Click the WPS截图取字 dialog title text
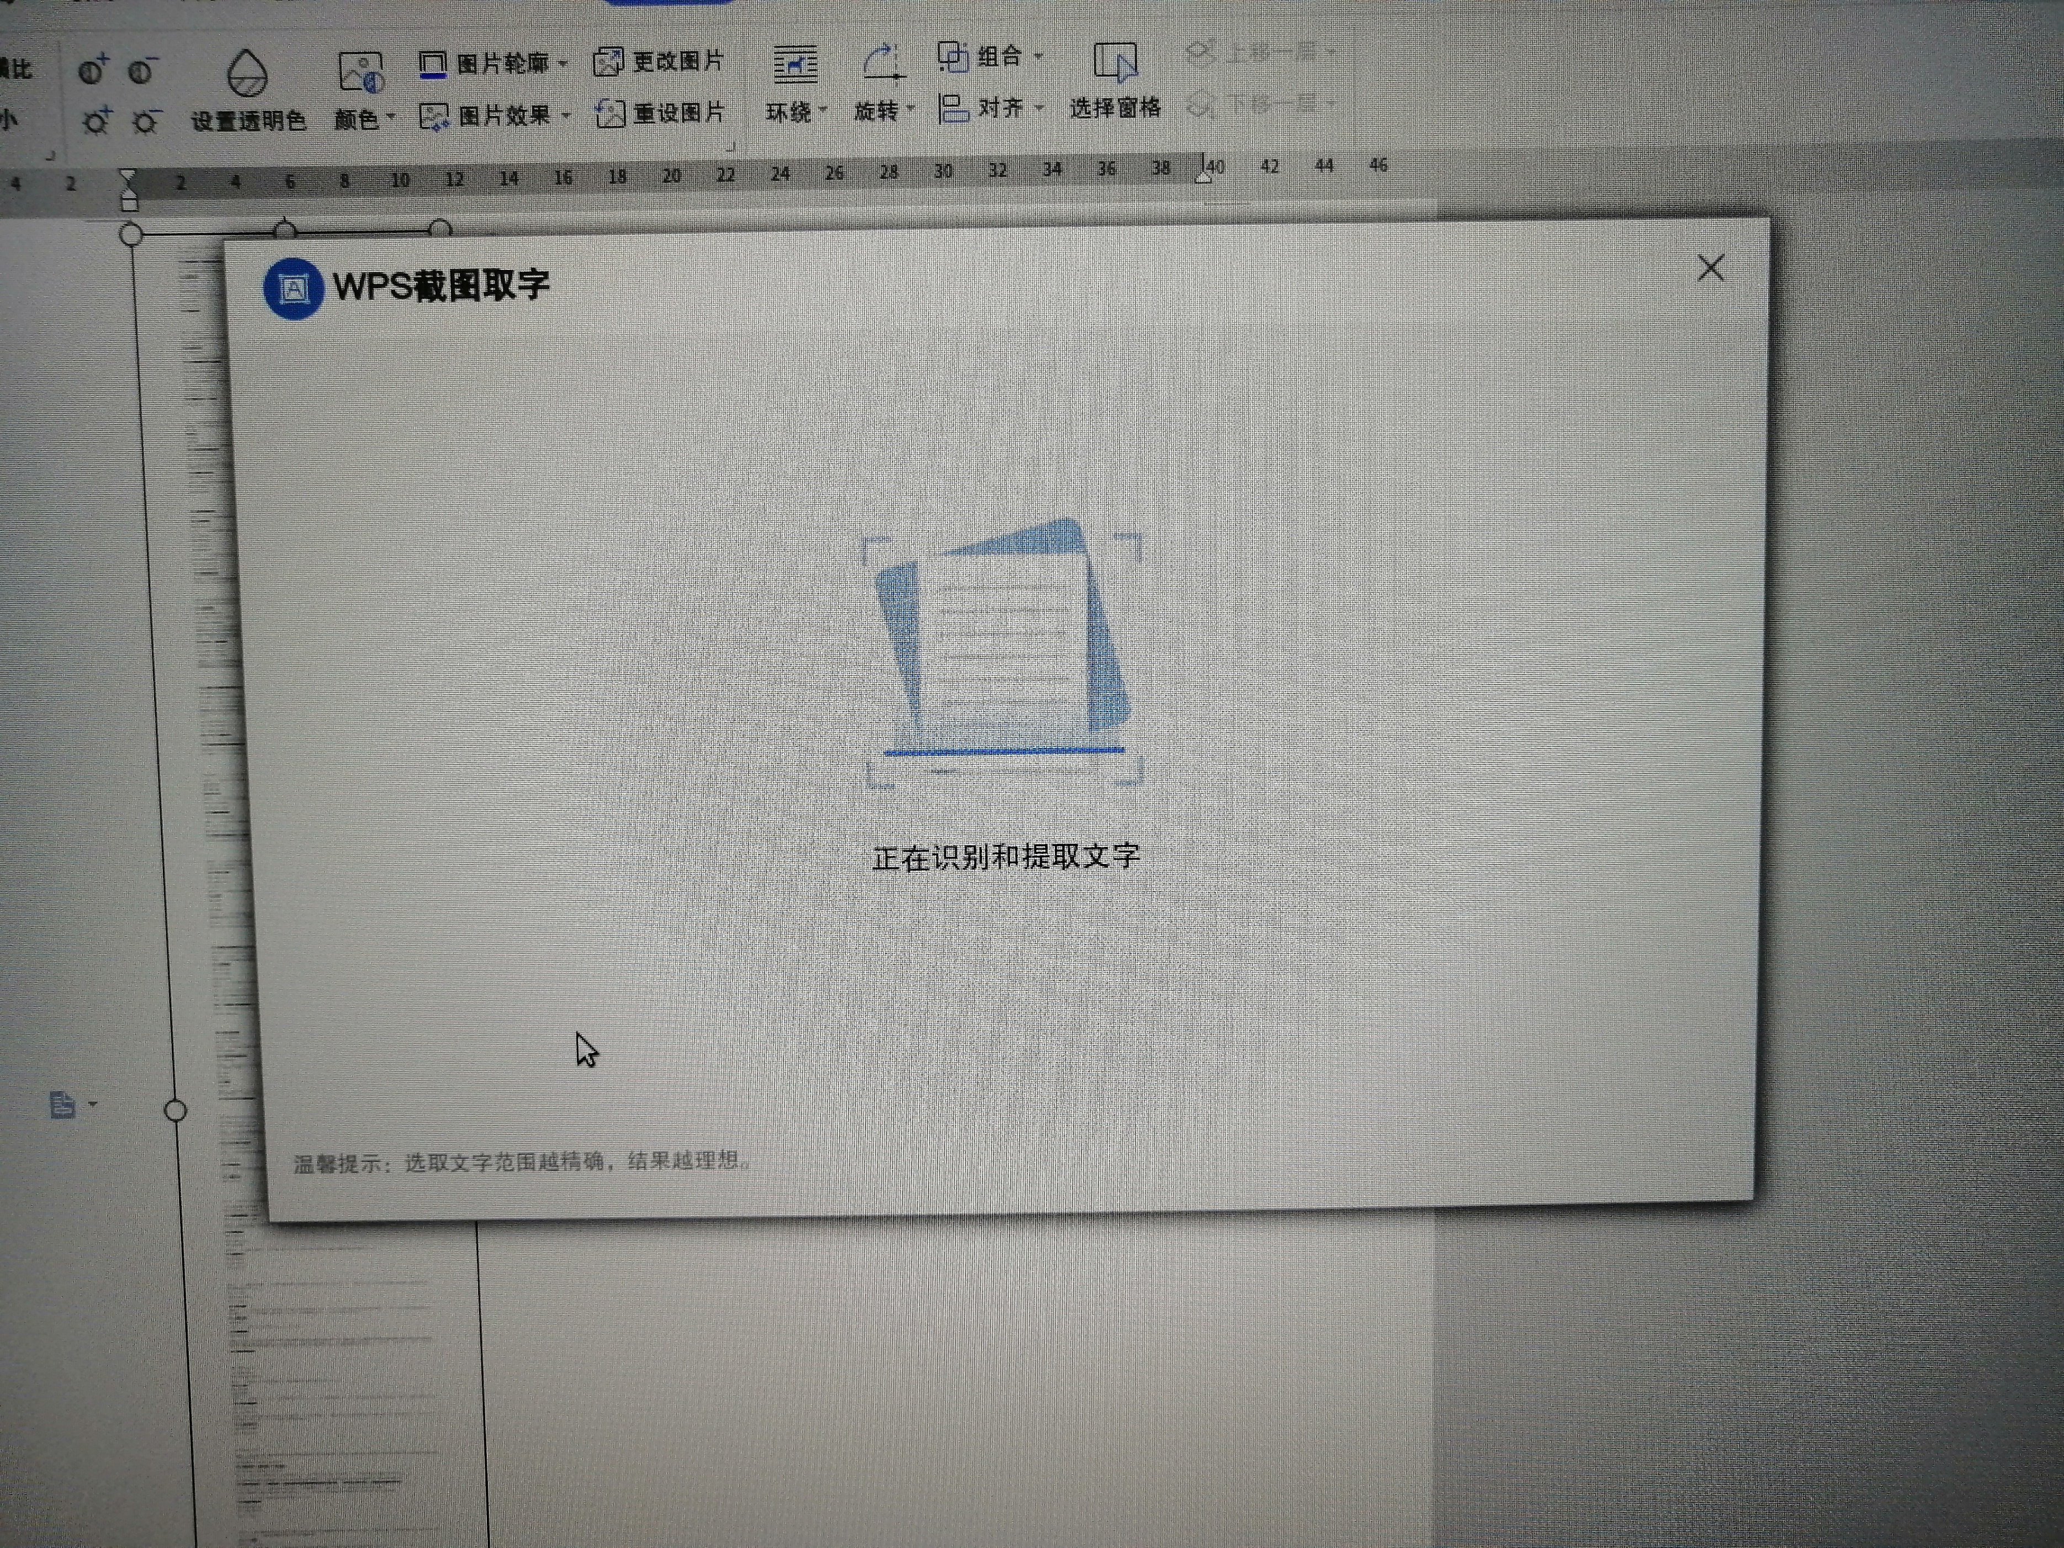The width and height of the screenshot is (2064, 1548). [x=442, y=285]
